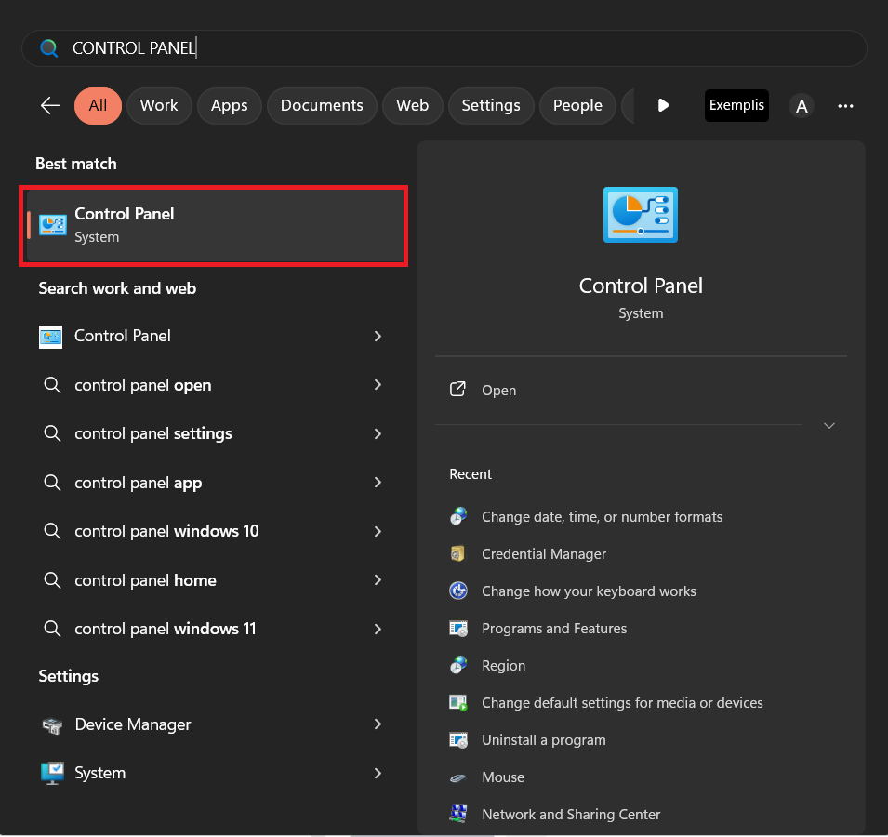Expand chevron for control panel app
The image size is (888, 837).
(378, 483)
